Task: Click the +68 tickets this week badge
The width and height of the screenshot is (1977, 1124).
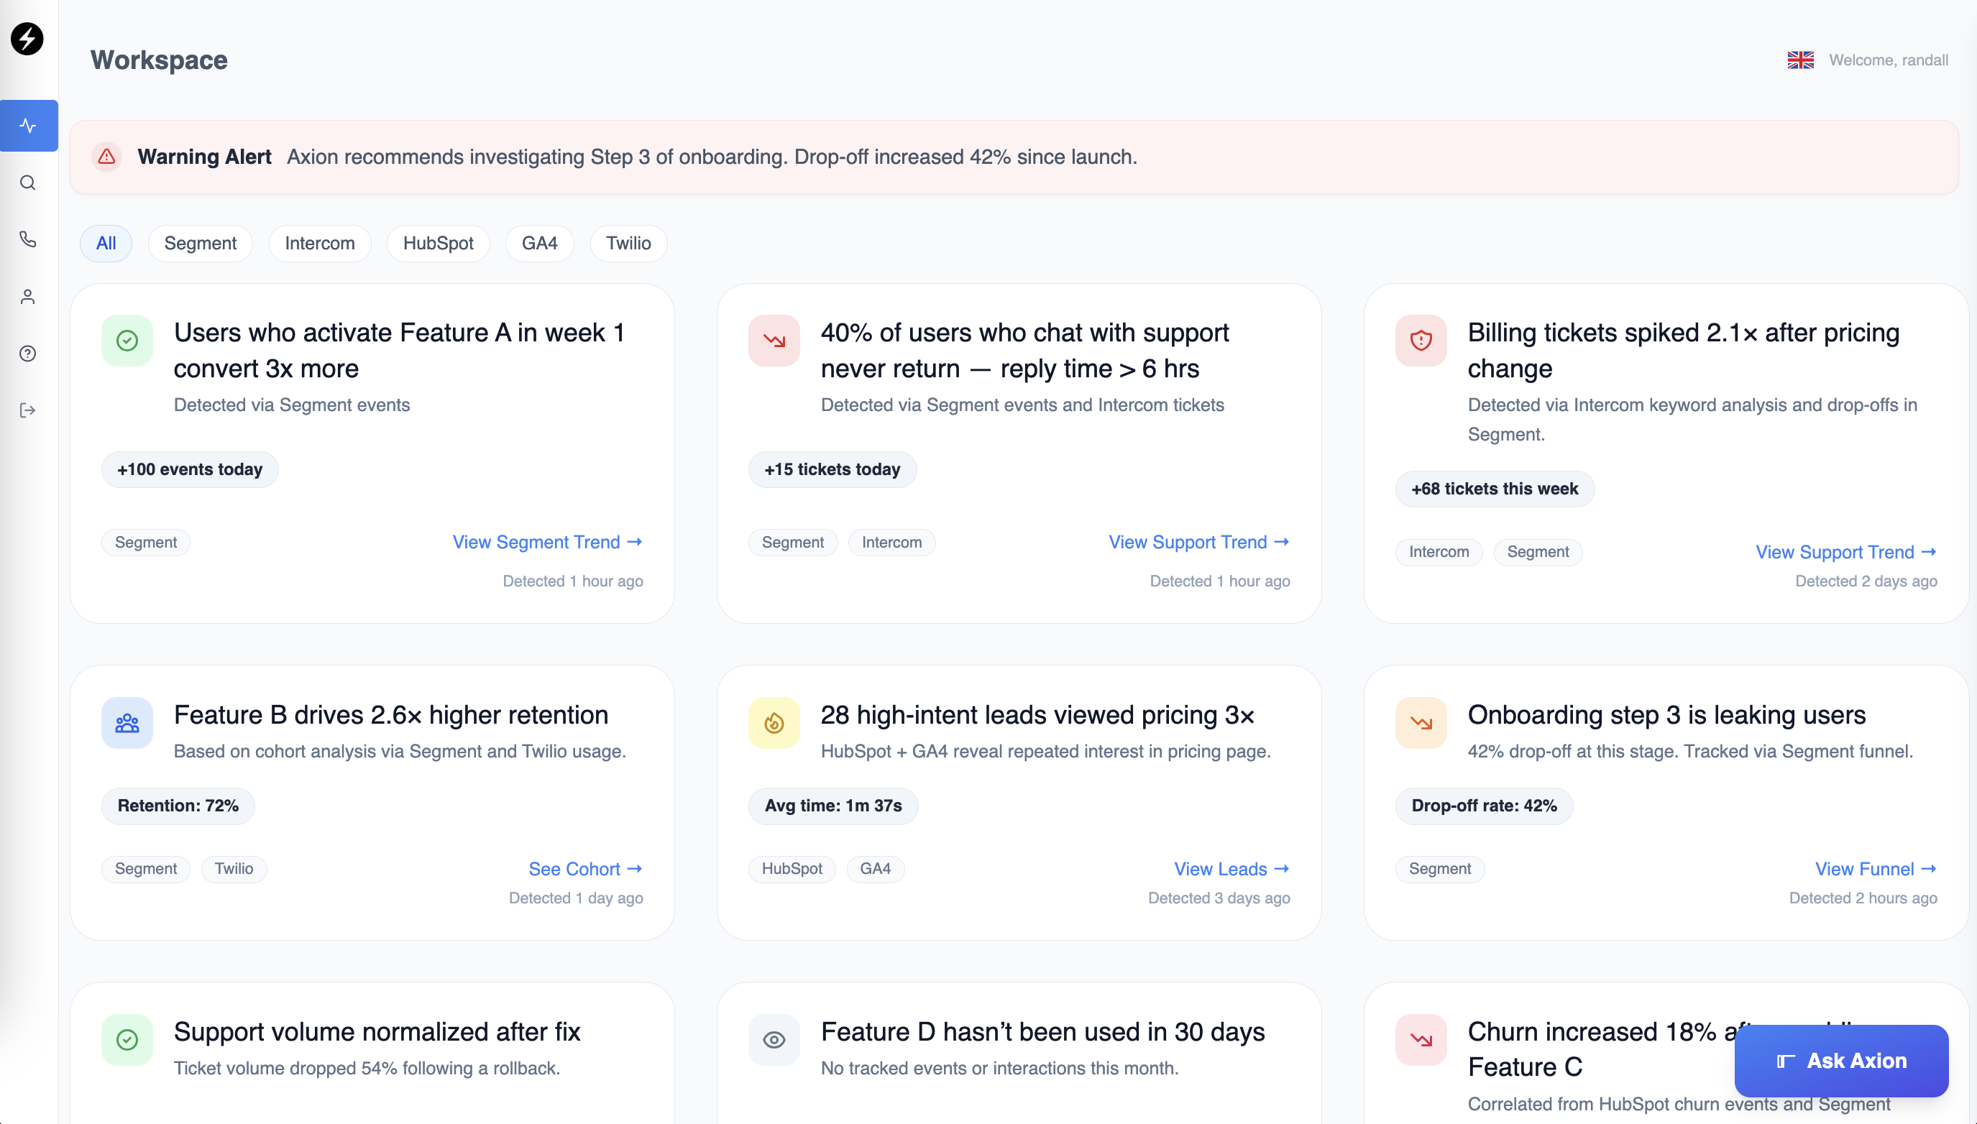Action: (x=1495, y=489)
